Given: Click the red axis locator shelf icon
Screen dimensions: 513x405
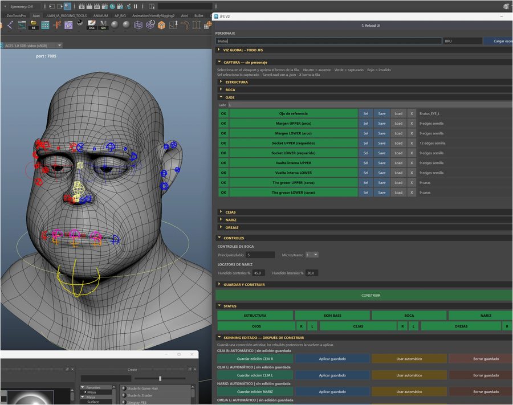Looking at the screenshot, I should pos(57,25).
